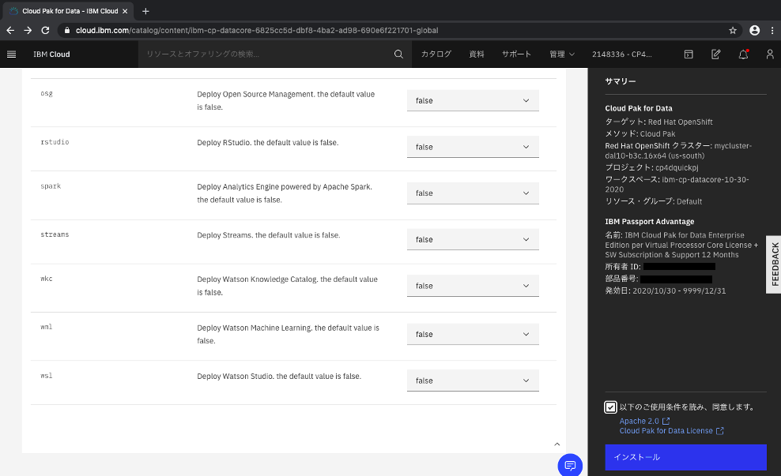This screenshot has height=476, width=781.
Task: Select the Cloud Pak for Data browser tab
Action: (68, 11)
